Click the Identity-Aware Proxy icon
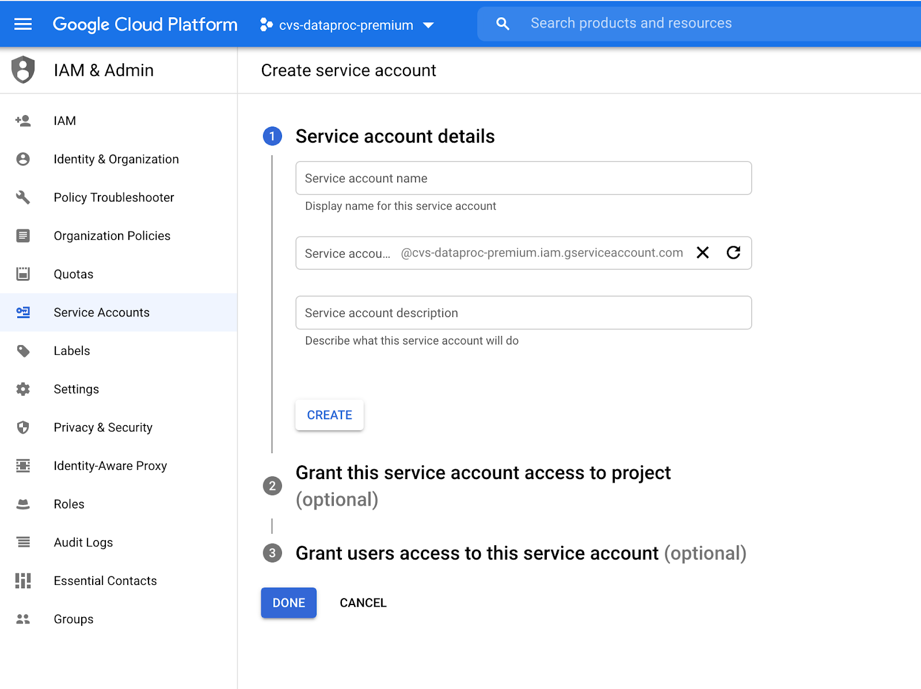Image resolution: width=921 pixels, height=689 pixels. pyautogui.click(x=23, y=466)
